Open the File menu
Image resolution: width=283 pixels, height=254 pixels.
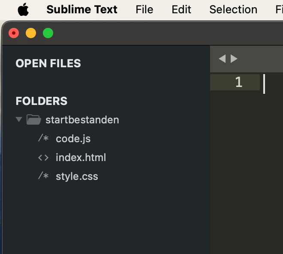tap(144, 9)
